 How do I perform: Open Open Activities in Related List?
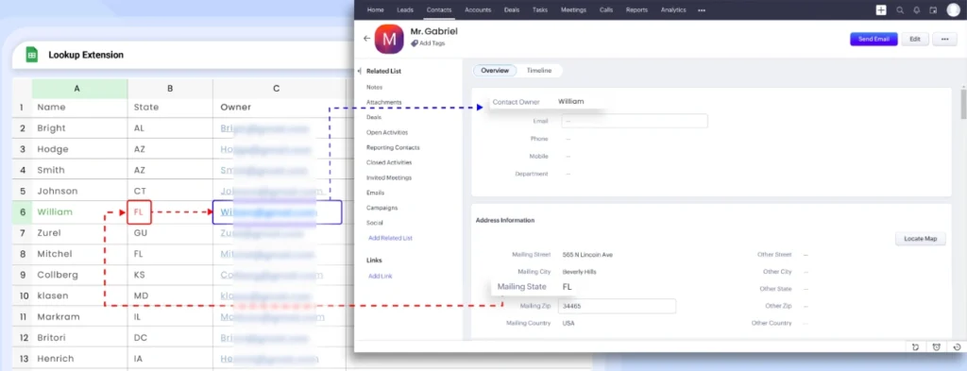[x=387, y=132]
